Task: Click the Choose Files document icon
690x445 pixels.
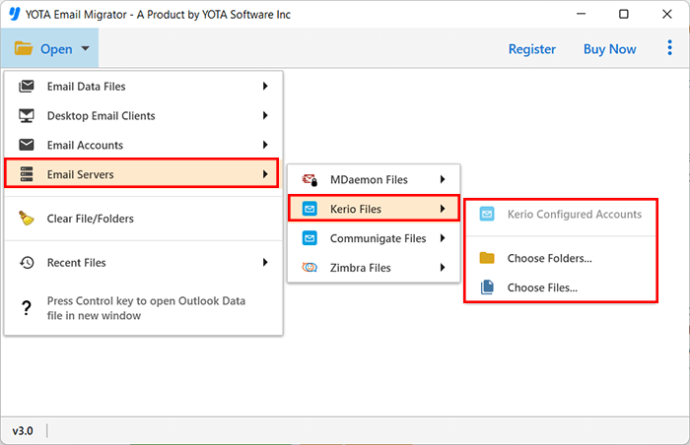Action: pos(487,288)
